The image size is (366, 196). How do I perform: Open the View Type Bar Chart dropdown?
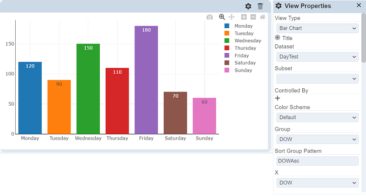pyautogui.click(x=317, y=28)
